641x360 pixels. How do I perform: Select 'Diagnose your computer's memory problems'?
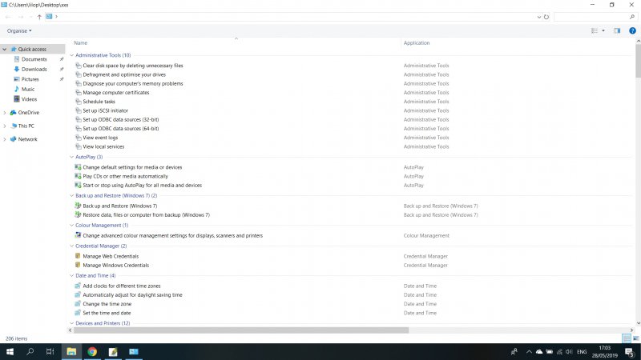point(133,84)
